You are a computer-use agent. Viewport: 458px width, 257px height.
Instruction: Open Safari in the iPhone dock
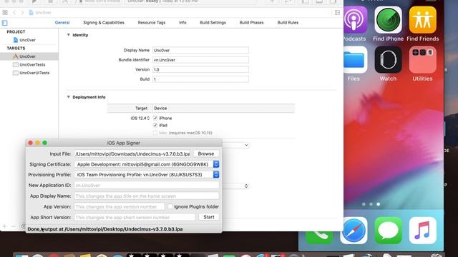click(x=354, y=231)
